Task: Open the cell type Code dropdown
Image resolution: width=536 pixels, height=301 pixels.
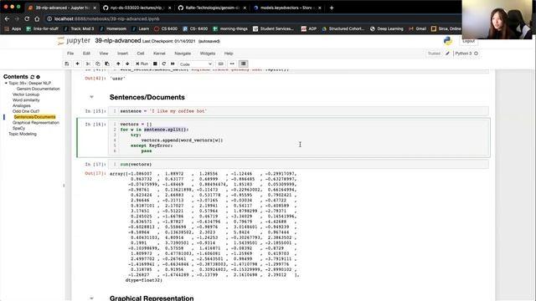Action: [x=196, y=64]
